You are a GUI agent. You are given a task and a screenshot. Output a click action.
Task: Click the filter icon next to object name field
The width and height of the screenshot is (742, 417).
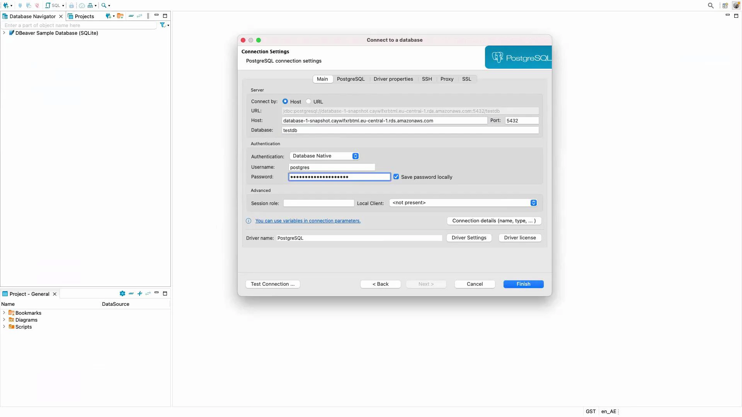163,25
